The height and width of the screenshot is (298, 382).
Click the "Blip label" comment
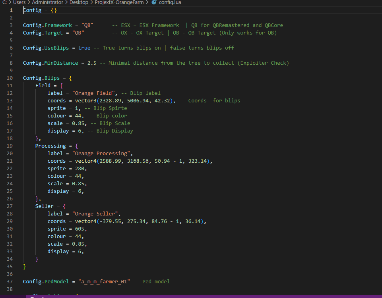point(141,93)
